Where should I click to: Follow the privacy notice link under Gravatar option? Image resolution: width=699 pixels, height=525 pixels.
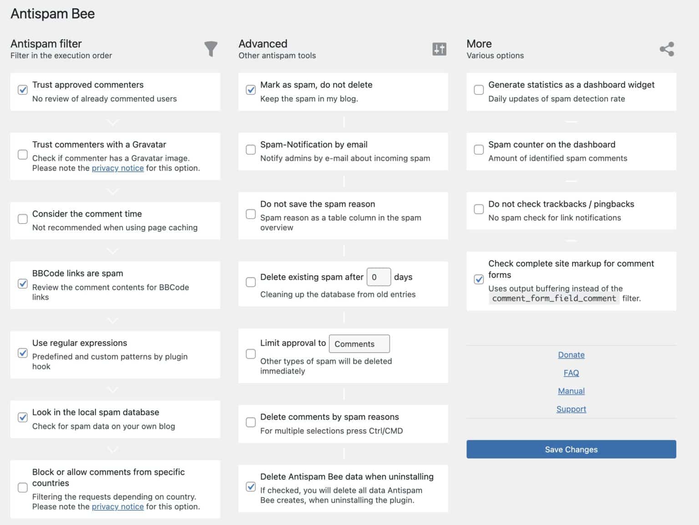point(117,168)
